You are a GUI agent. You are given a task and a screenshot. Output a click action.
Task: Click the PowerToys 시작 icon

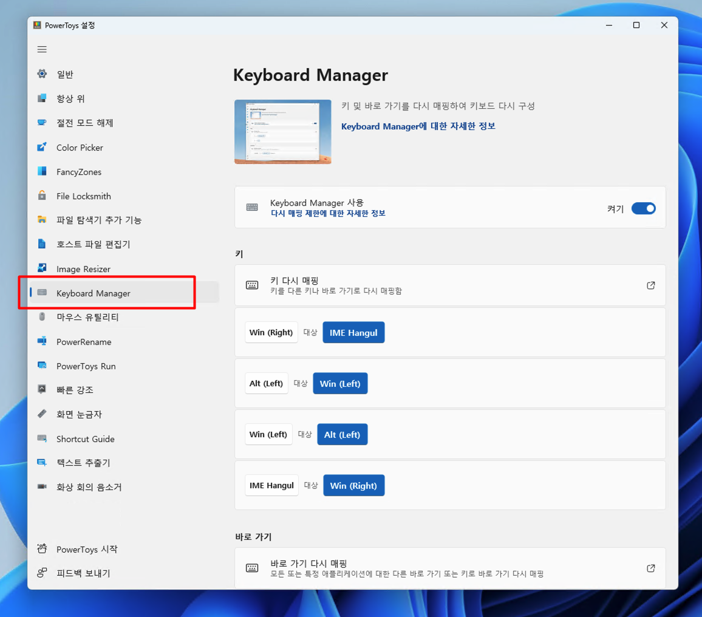[x=42, y=549]
